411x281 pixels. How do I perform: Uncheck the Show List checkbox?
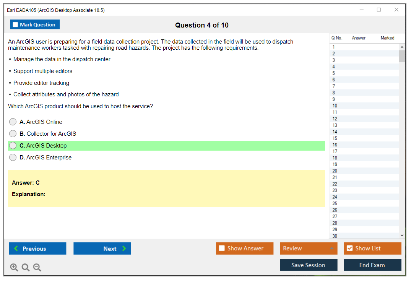point(349,249)
